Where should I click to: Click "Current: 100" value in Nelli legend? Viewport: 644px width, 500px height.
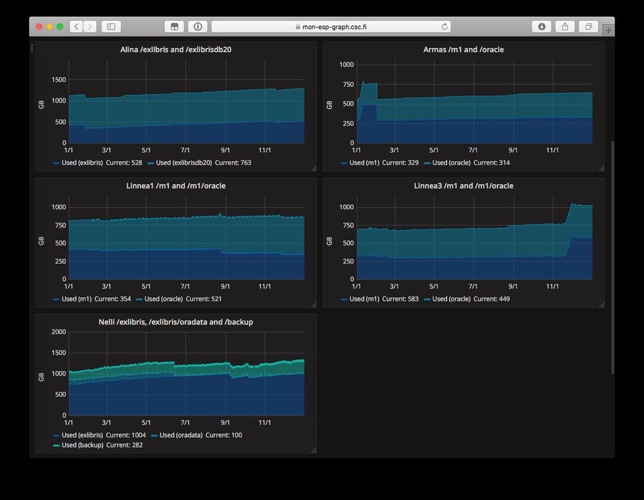coord(224,435)
